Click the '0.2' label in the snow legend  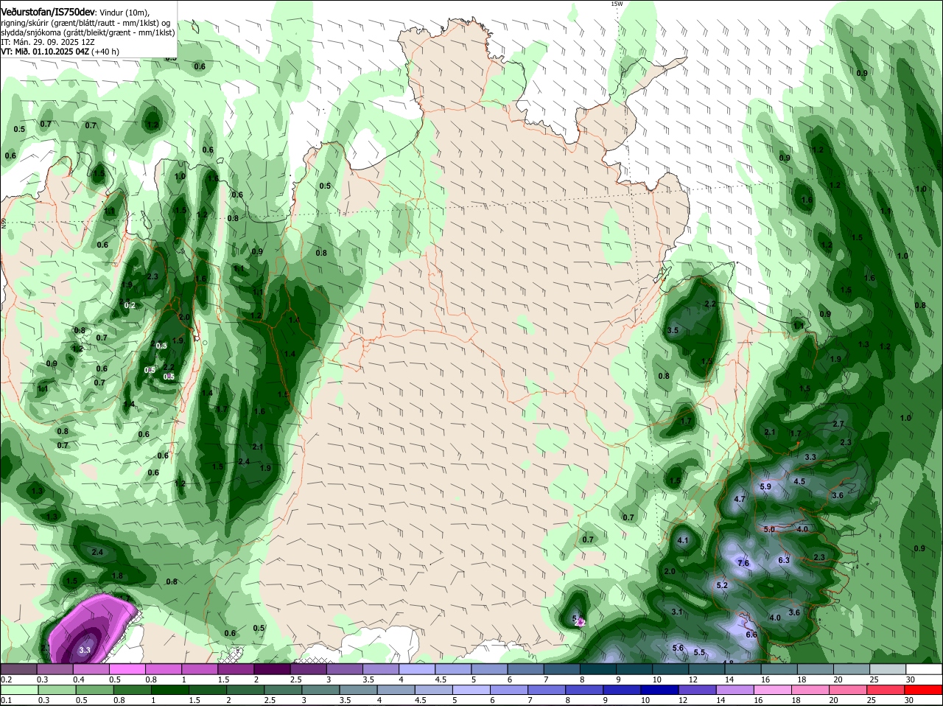click(7, 679)
